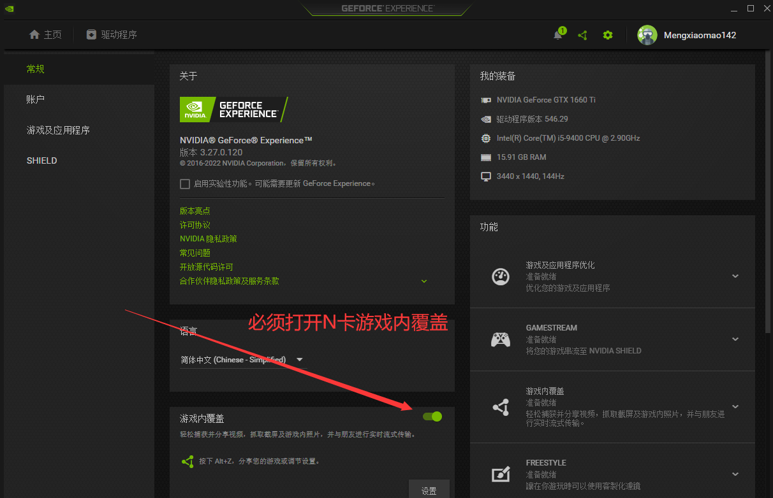Open the 开放源代码许可 link
Screen dimensions: 773x498
207,267
